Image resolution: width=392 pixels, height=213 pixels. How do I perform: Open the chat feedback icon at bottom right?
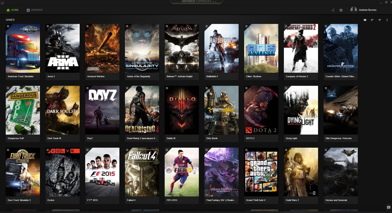click(x=388, y=207)
